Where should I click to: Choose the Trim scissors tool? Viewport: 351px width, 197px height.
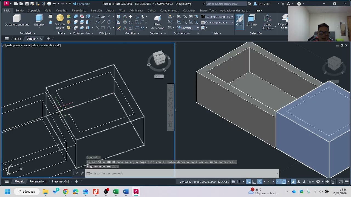[x=142, y=17]
